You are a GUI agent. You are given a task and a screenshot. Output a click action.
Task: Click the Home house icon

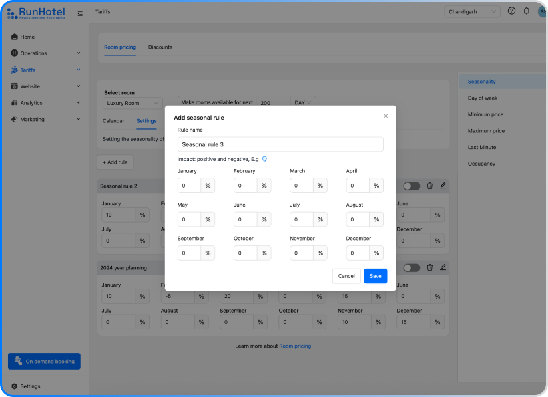[14, 37]
